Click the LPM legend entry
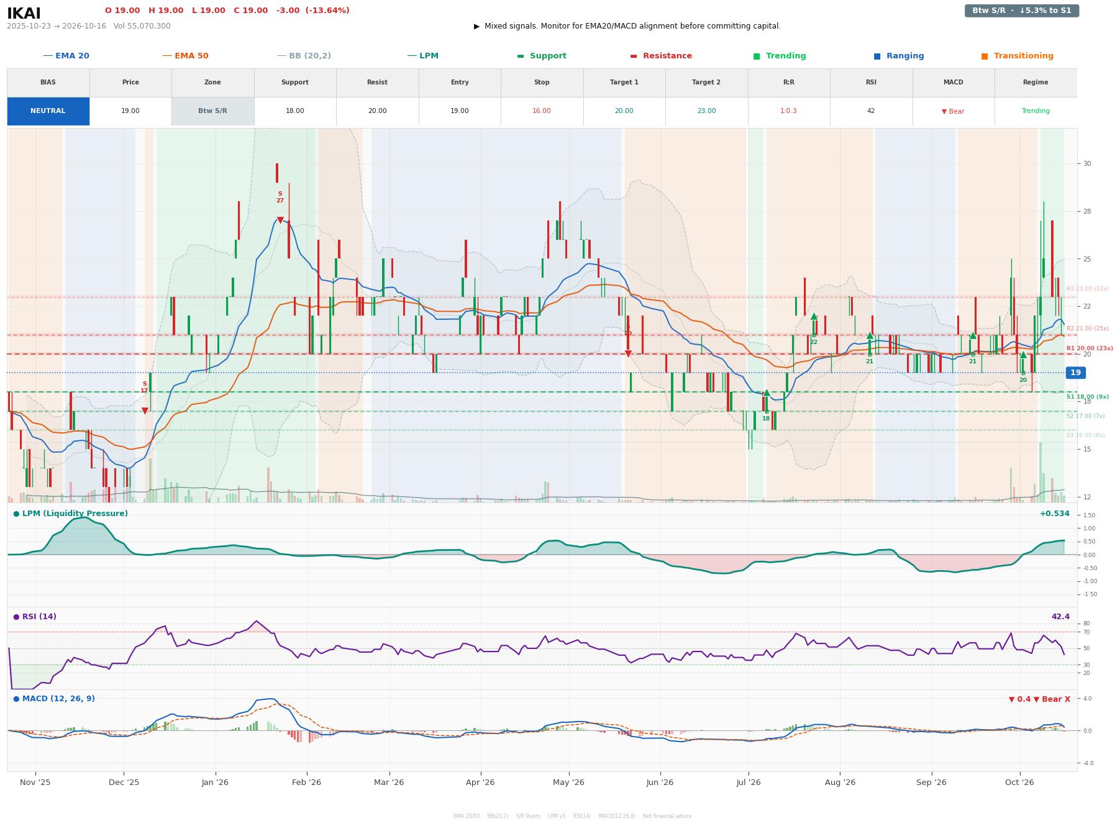 [422, 56]
